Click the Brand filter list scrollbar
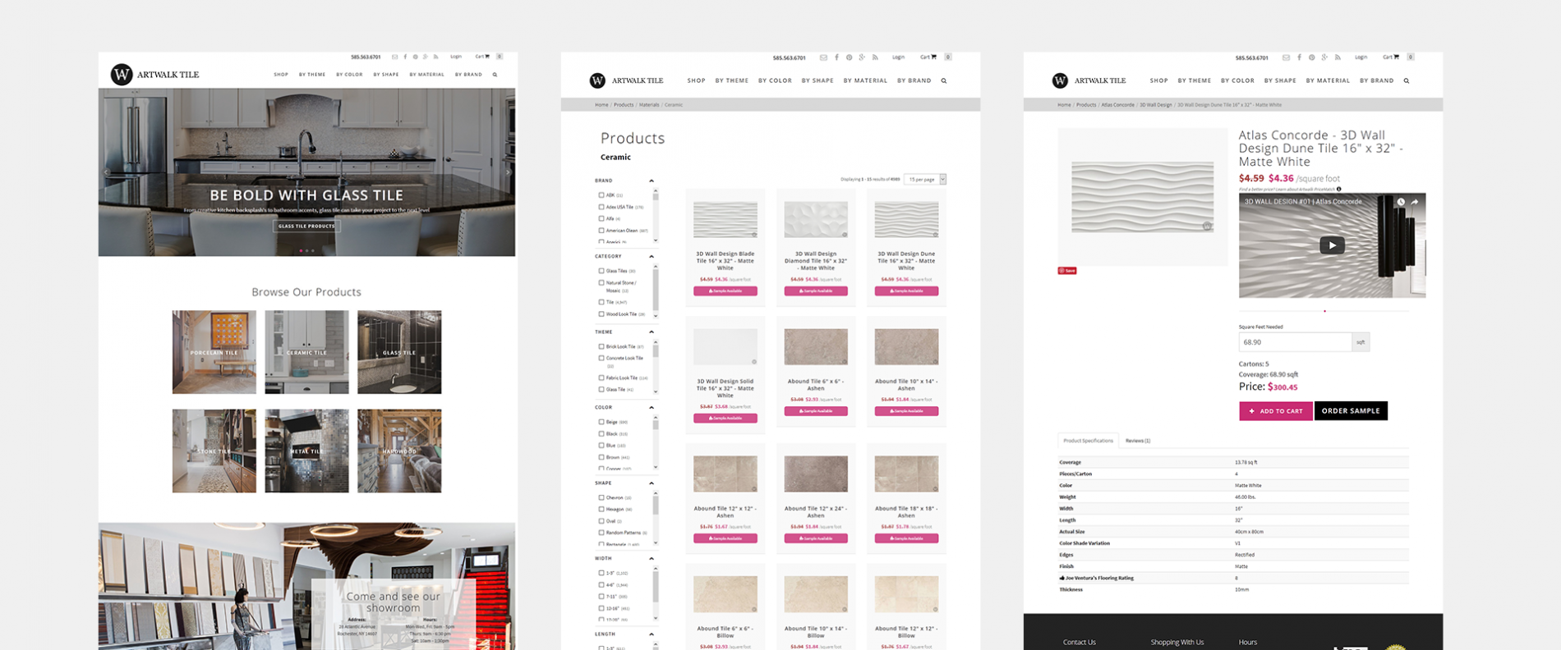 656,215
